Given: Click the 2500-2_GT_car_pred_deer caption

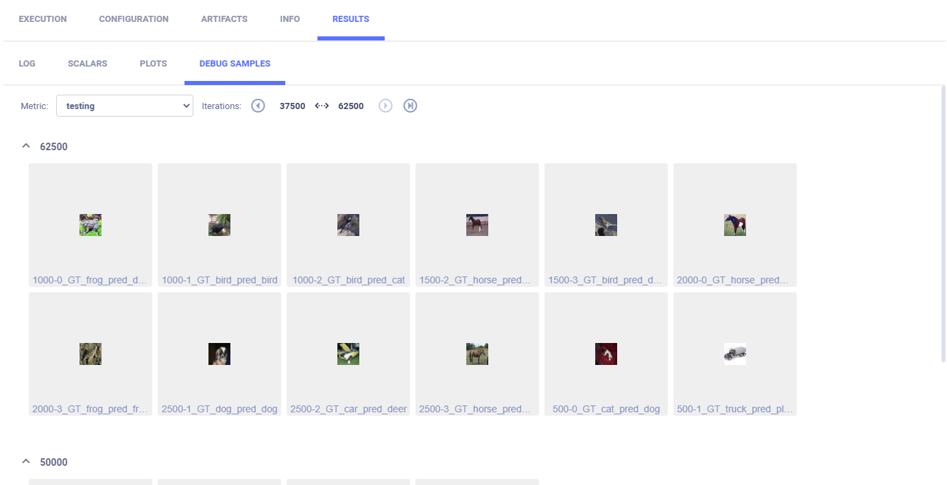Looking at the screenshot, I should 348,409.
